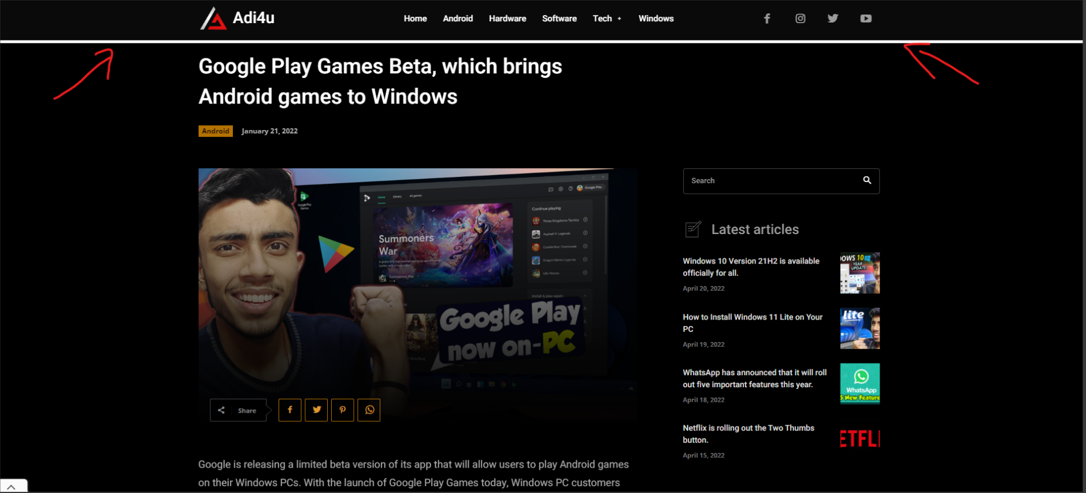Viewport: 1086px width, 493px height.
Task: Open Windows 10 Version 21H2 article link
Action: tap(751, 267)
